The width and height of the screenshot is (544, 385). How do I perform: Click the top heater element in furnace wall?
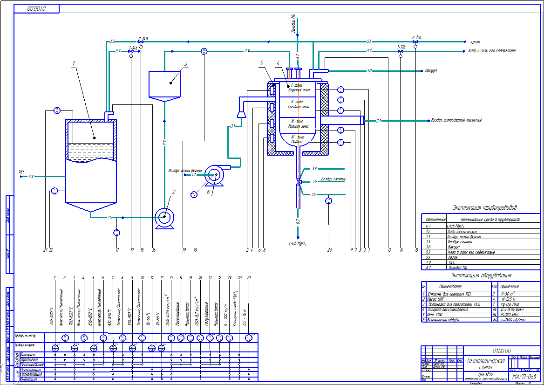[x=272, y=90]
